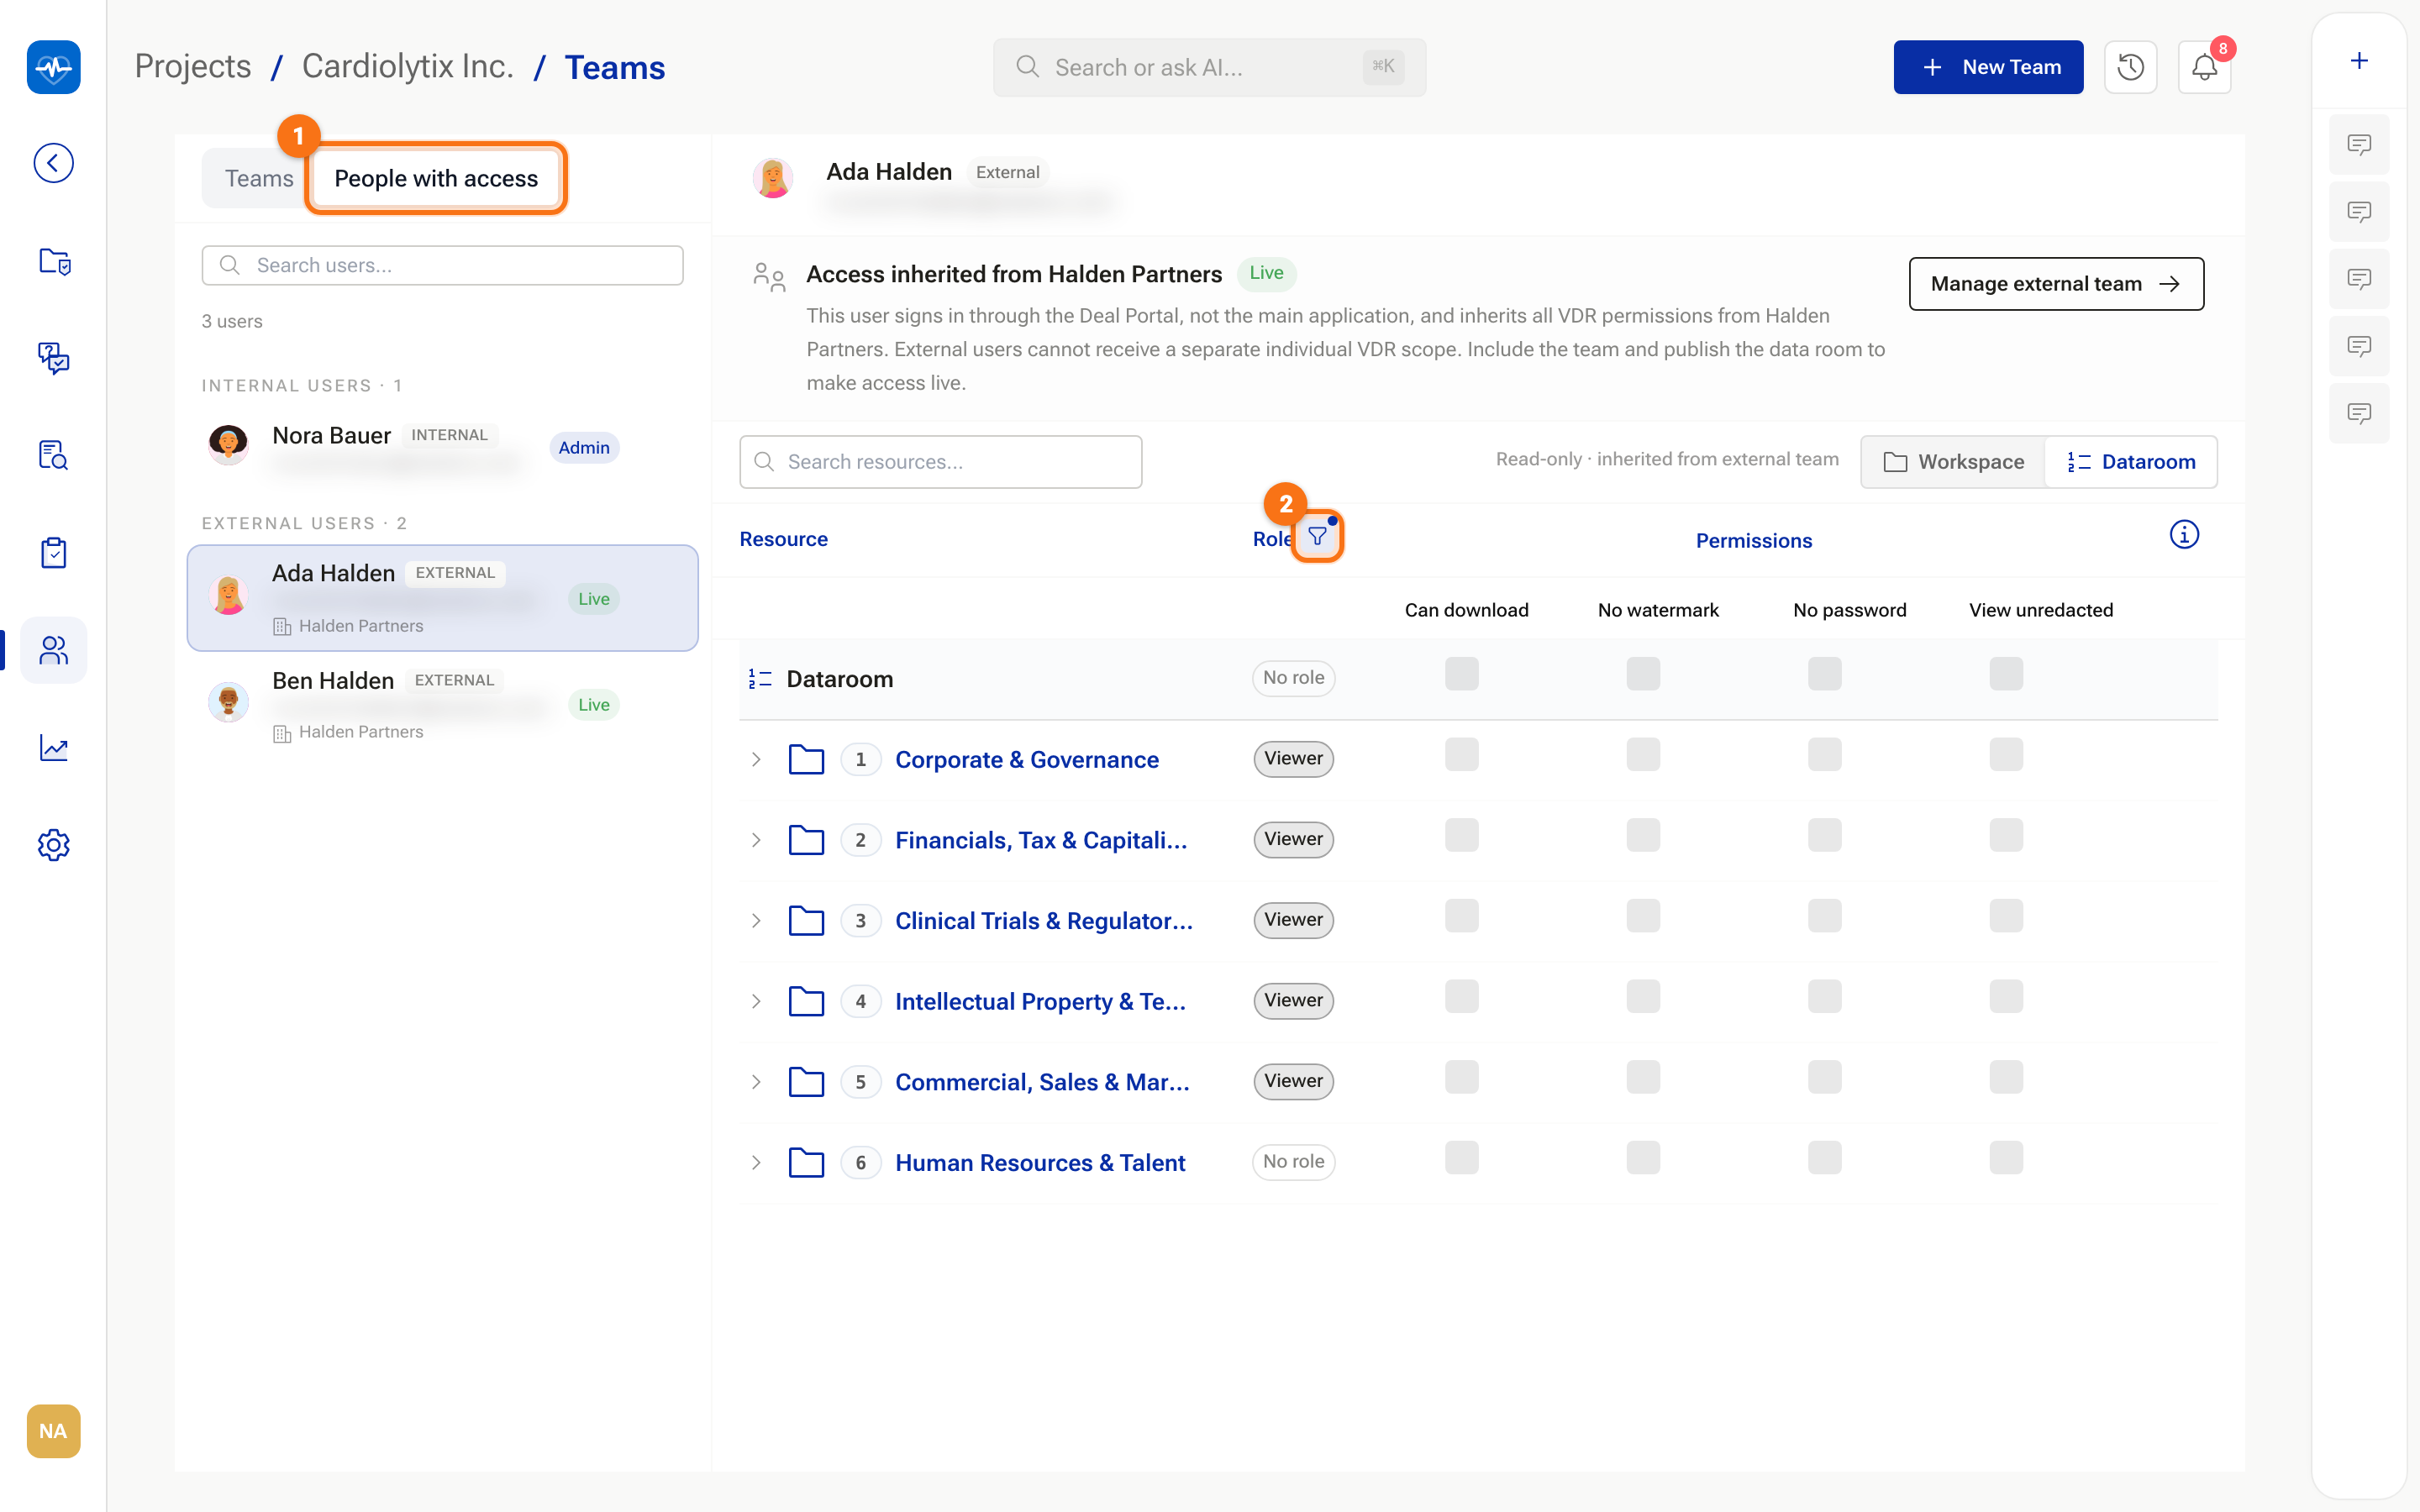2420x1512 pixels.
Task: Click the NA user avatar
Action: 53,1431
